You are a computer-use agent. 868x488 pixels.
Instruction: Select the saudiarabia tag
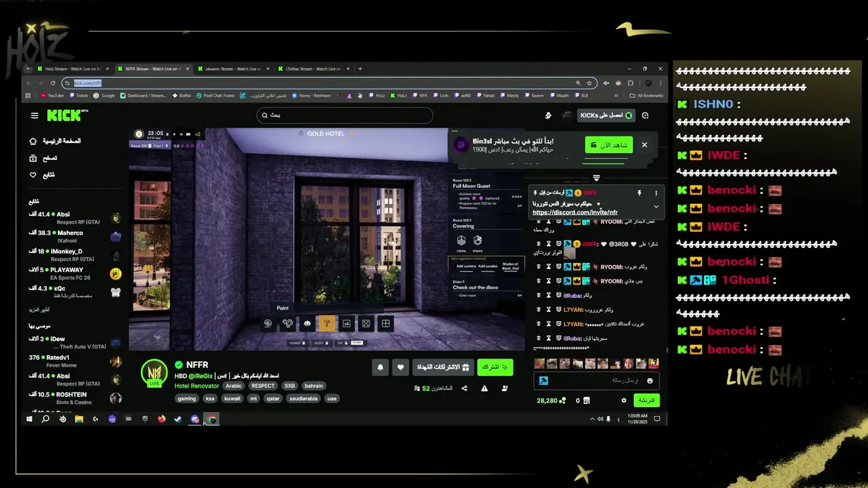pyautogui.click(x=302, y=399)
